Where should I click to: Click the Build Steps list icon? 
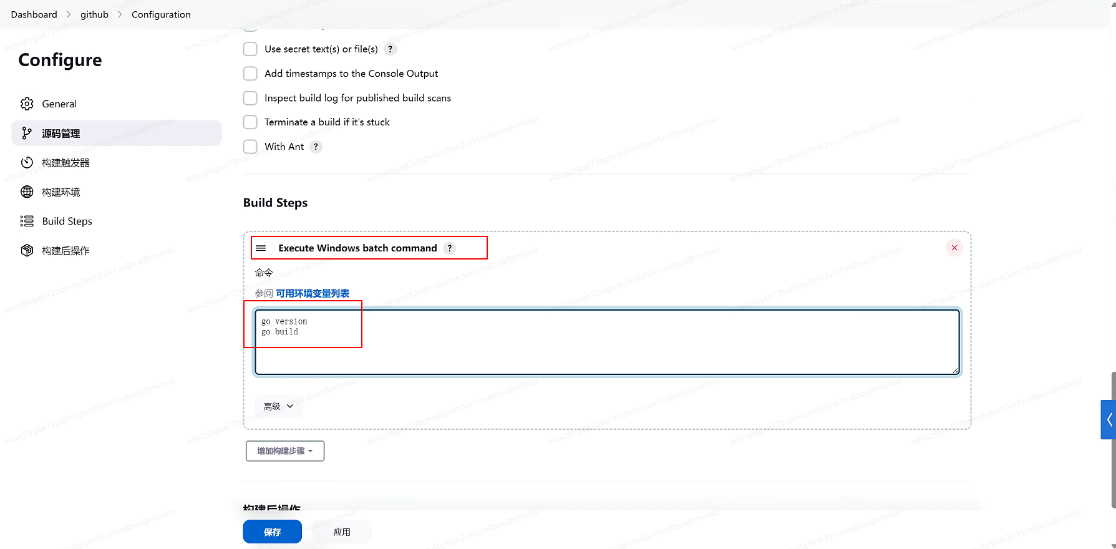(27, 221)
